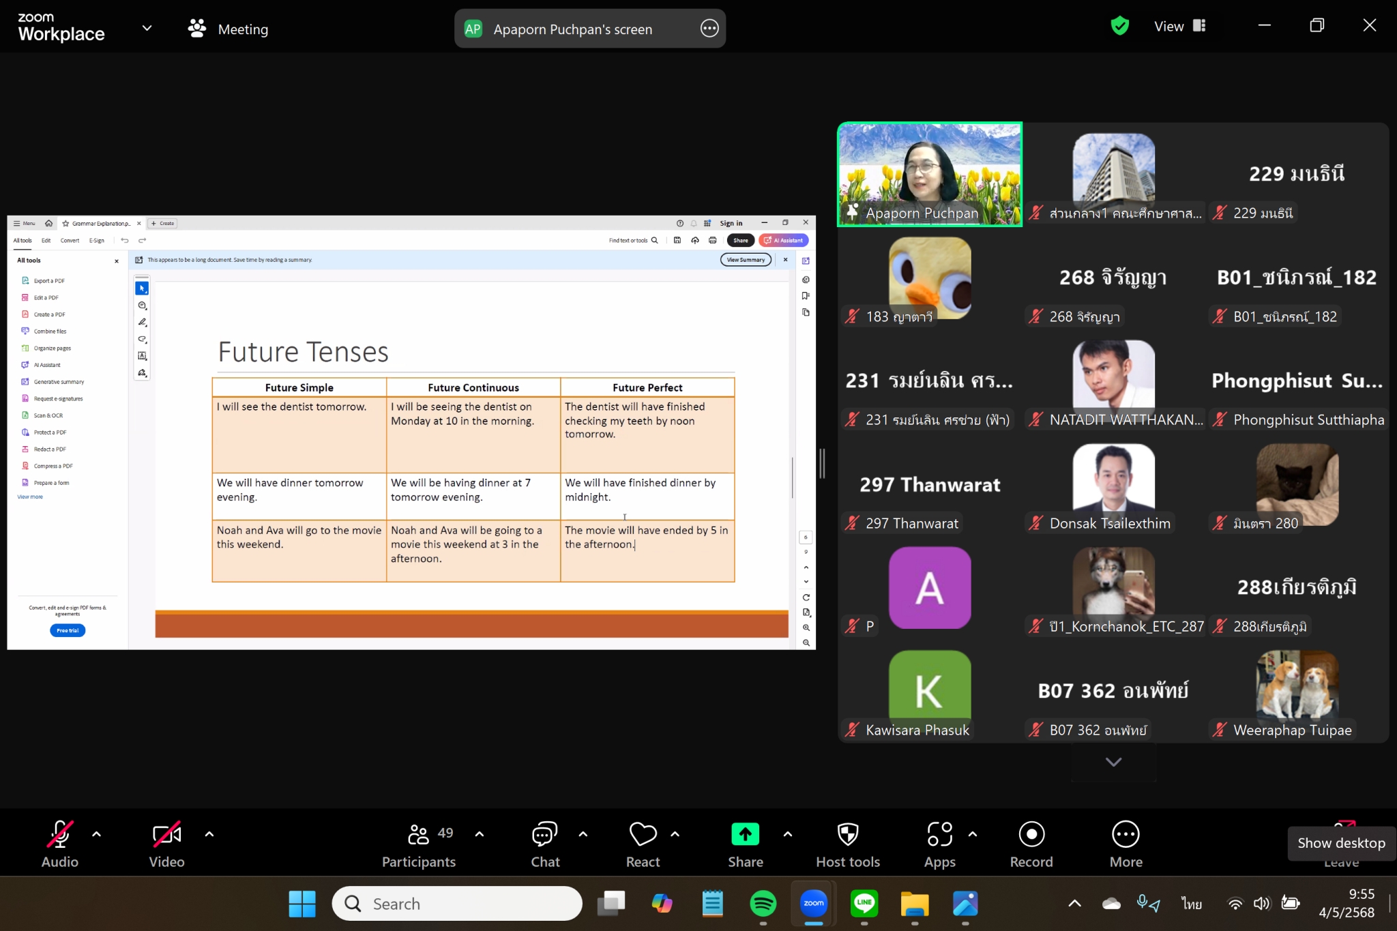The width and height of the screenshot is (1397, 931).
Task: Open the AI Assistant tool in sidebar
Action: pos(41,365)
